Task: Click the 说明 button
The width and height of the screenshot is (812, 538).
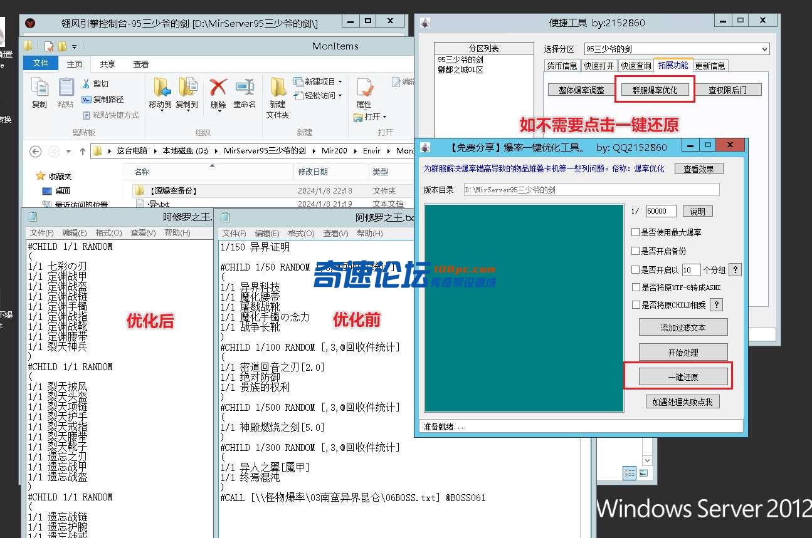Action: 697,212
